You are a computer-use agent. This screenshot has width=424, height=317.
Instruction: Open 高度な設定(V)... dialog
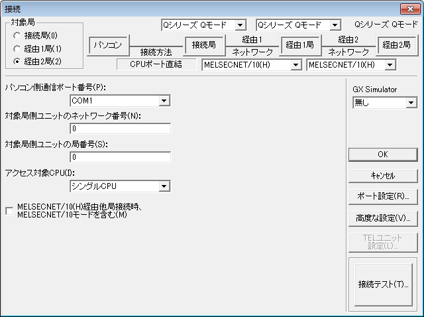tap(383, 218)
